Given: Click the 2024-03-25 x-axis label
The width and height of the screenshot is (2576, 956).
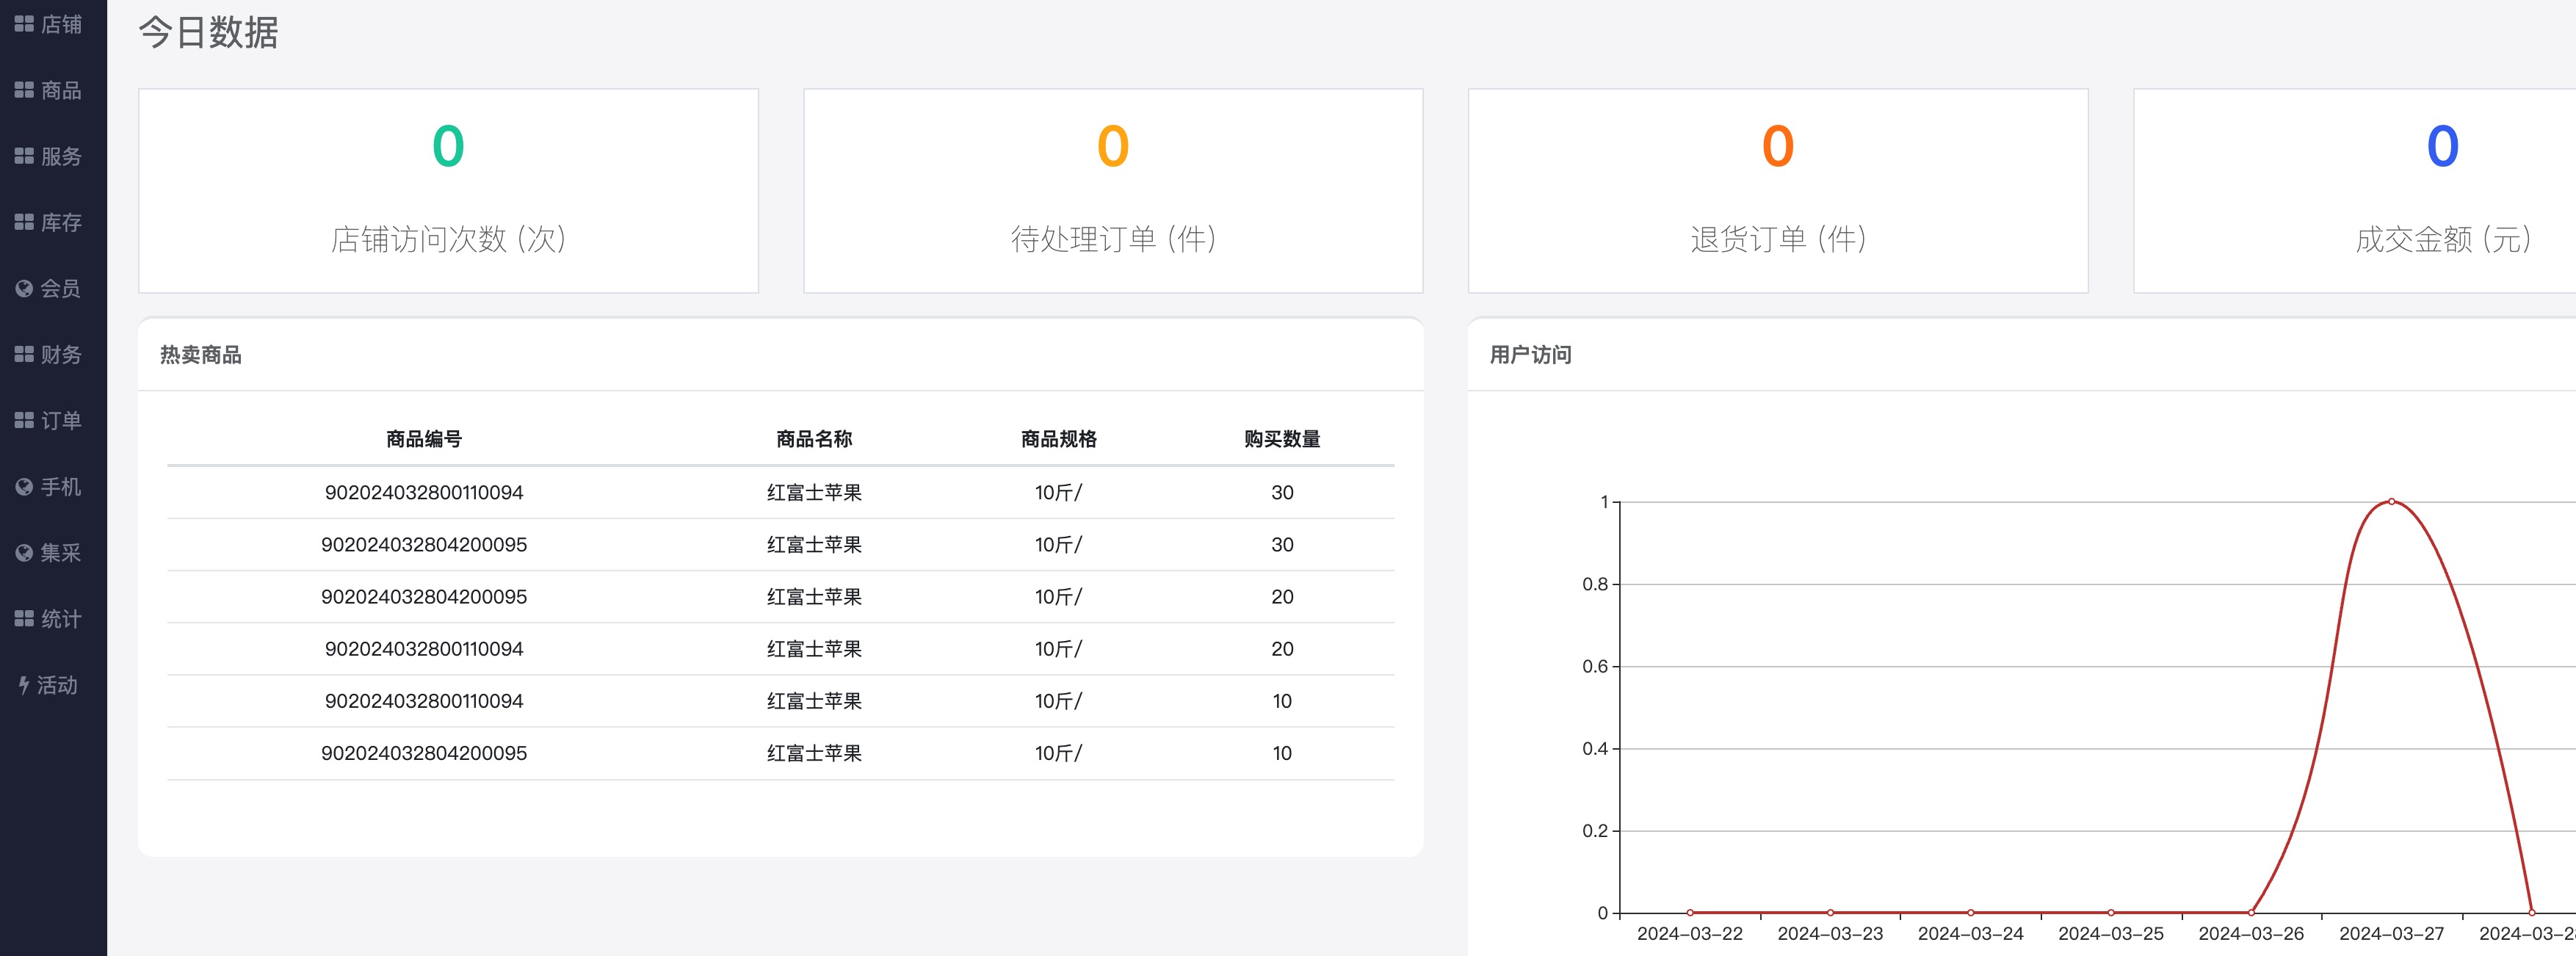Looking at the screenshot, I should click(x=2111, y=934).
